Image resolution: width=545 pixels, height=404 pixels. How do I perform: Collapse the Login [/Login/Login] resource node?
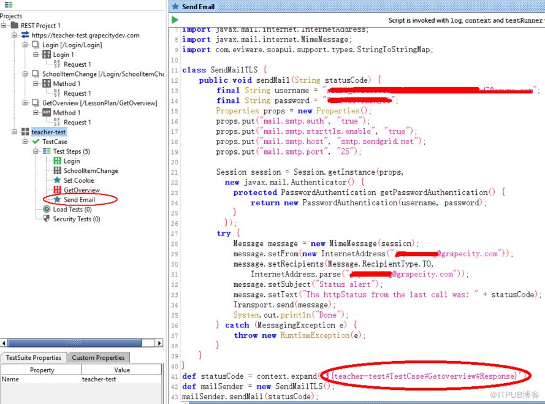click(25, 45)
